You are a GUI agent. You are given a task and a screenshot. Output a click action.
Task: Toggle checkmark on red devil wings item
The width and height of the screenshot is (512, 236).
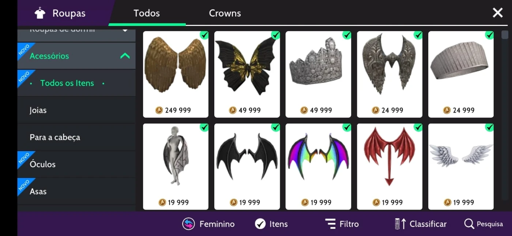418,127
